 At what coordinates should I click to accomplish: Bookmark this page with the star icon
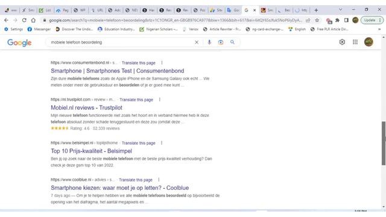click(x=317, y=20)
